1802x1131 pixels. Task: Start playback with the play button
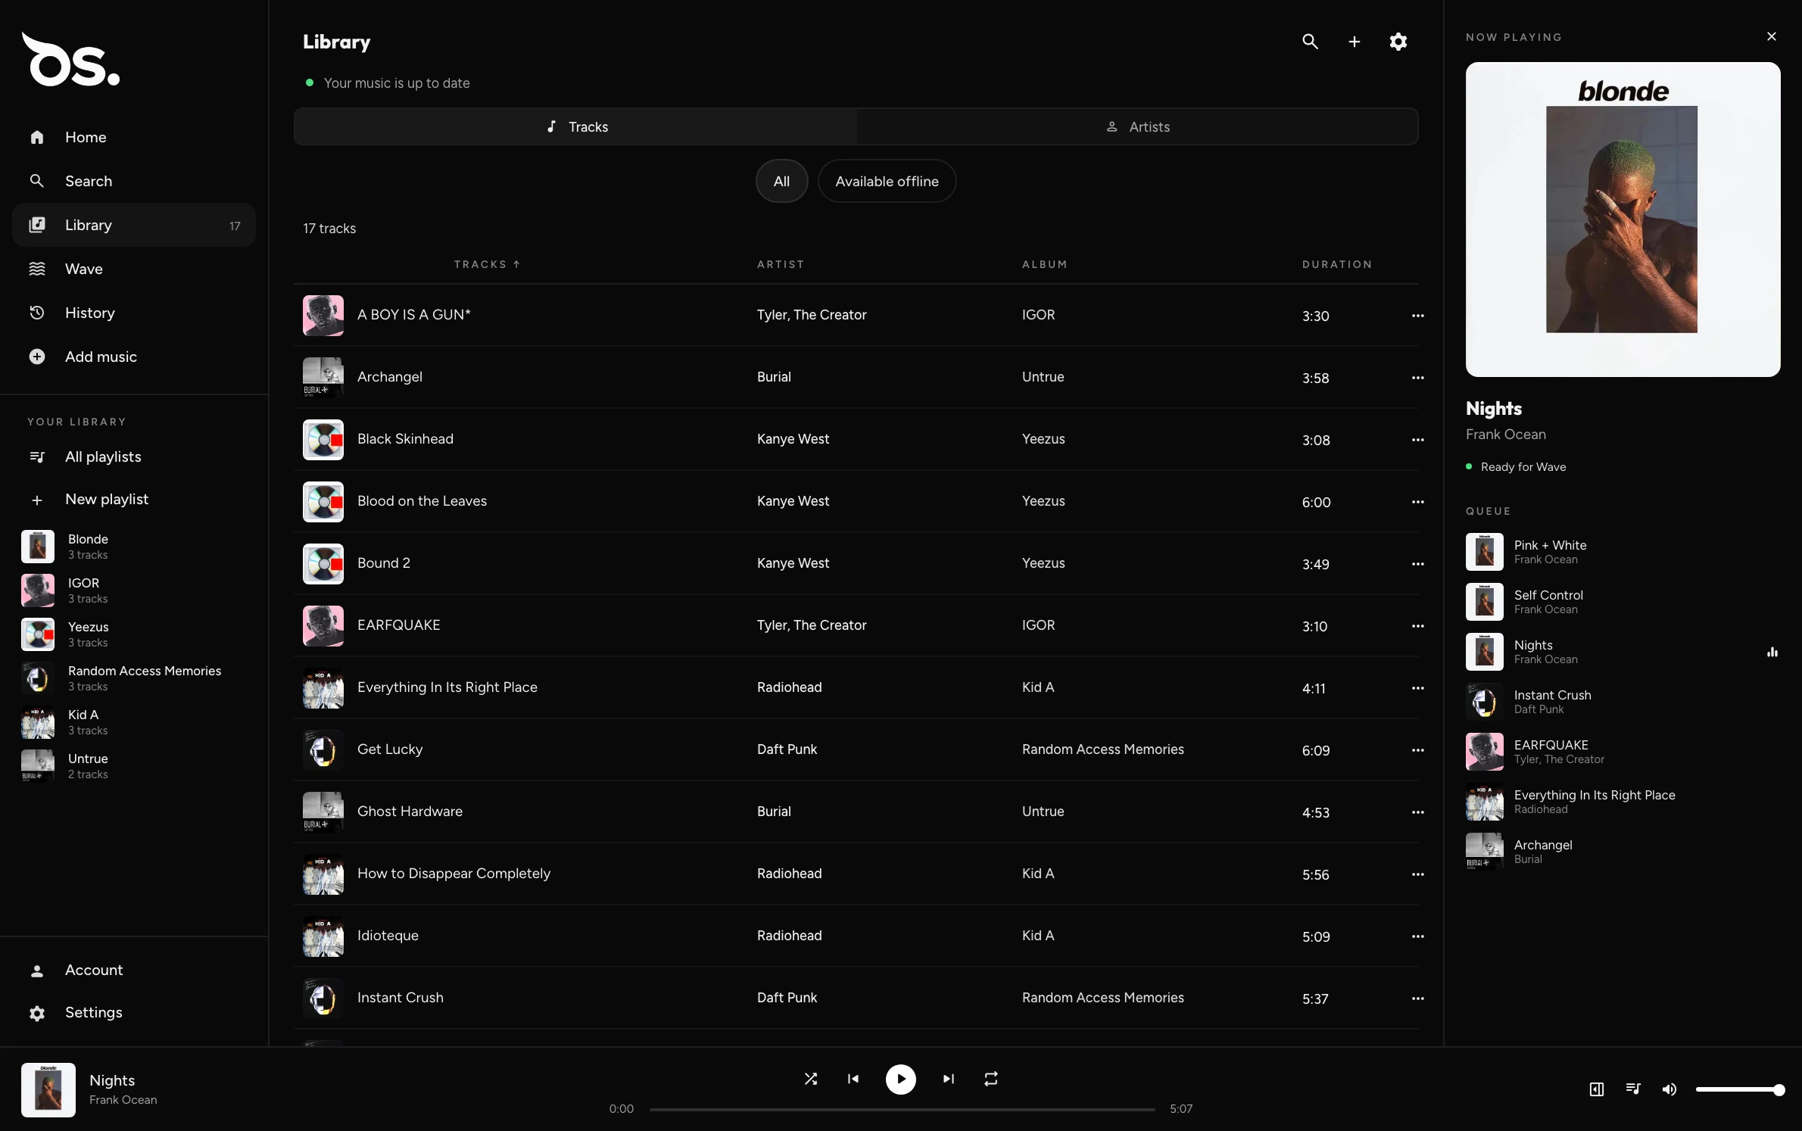point(901,1079)
